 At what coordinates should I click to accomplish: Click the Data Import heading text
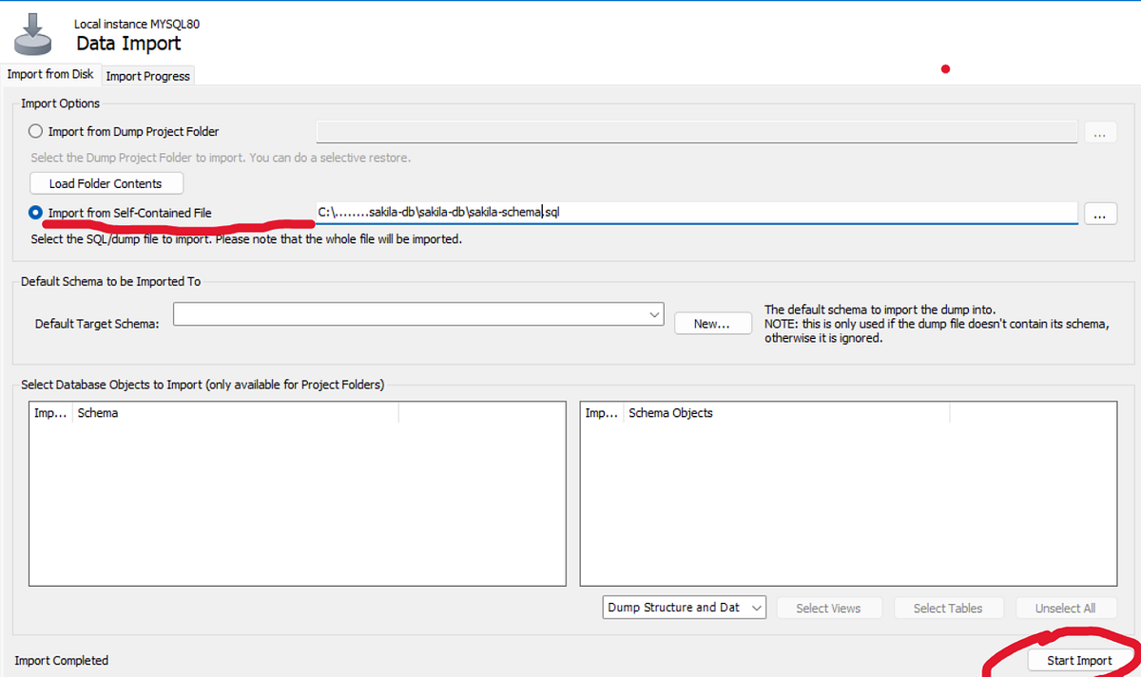pyautogui.click(x=128, y=44)
